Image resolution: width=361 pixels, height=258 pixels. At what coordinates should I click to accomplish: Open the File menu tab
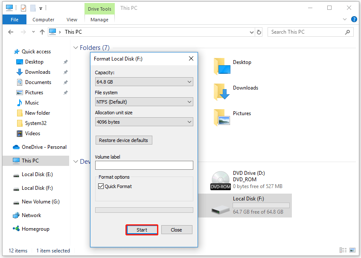click(x=14, y=20)
